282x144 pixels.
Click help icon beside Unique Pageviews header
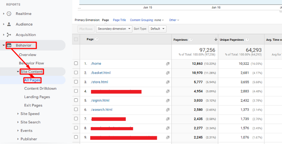click(247, 40)
